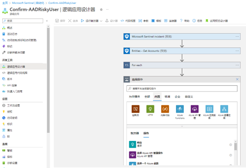Open 连接器 from the toolbar
Viewport: 246px width, 168px height.
[171, 21]
